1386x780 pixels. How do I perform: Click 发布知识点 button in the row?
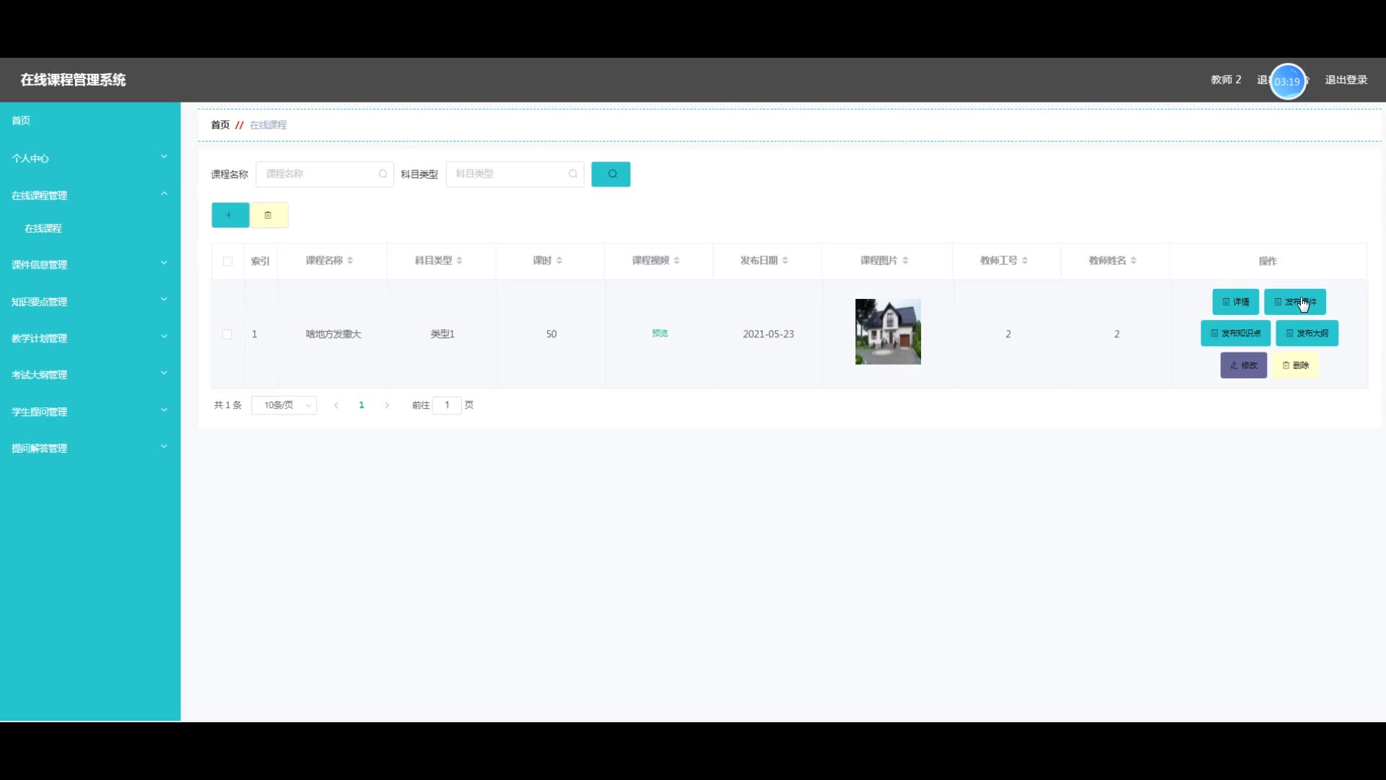coord(1235,334)
